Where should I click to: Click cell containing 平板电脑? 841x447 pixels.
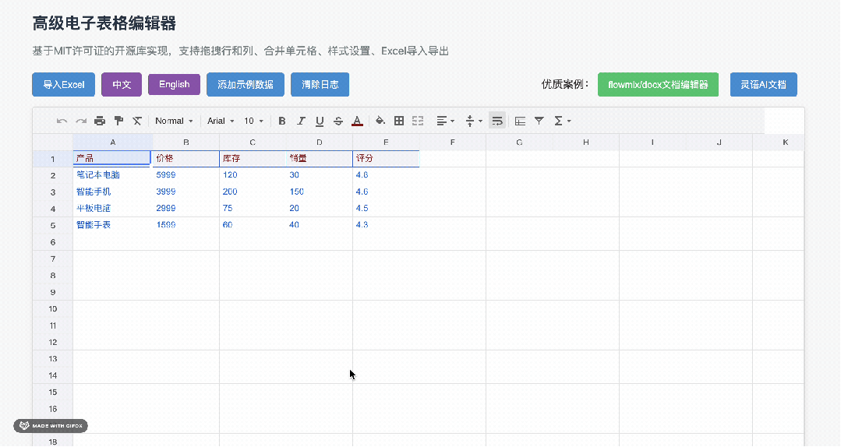click(113, 209)
